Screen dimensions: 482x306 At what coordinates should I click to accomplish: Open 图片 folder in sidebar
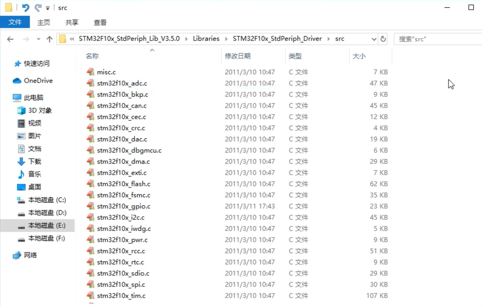point(30,136)
